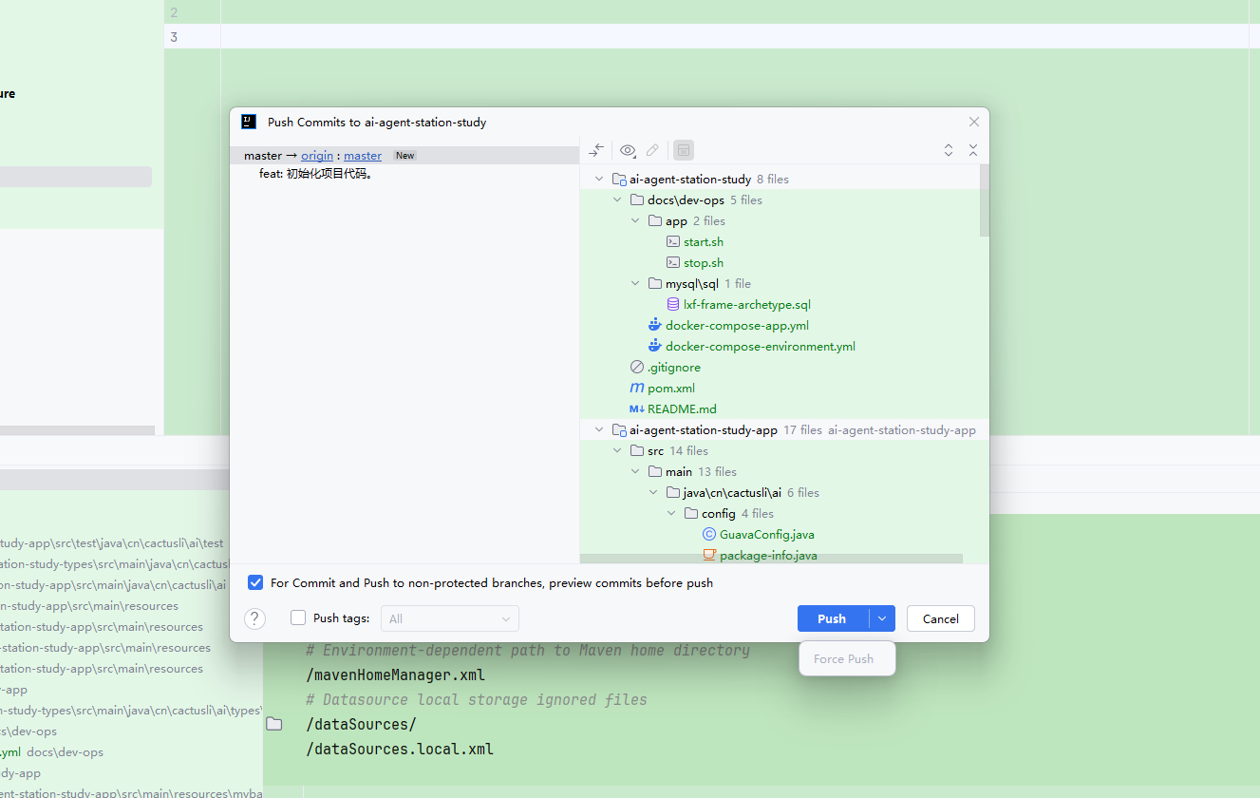1260x798 pixels.
Task: Choose Force Push from the popup
Action: tap(844, 658)
